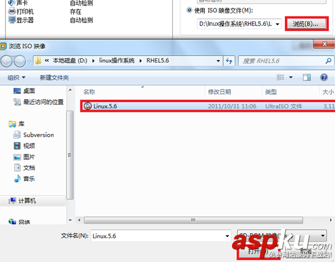Viewport: 335px width, 262px height.
Task: Click the change view icon
Action: click(x=280, y=77)
